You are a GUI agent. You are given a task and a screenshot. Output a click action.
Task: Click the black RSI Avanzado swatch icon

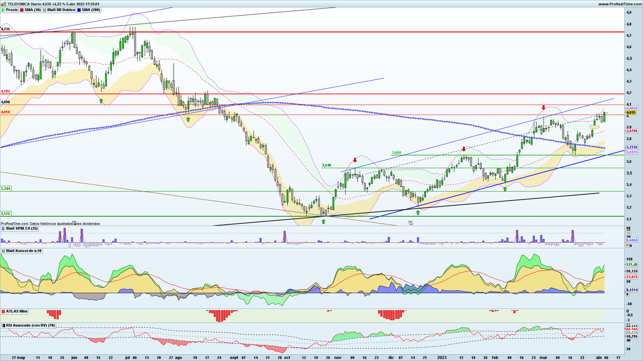(x=3, y=325)
